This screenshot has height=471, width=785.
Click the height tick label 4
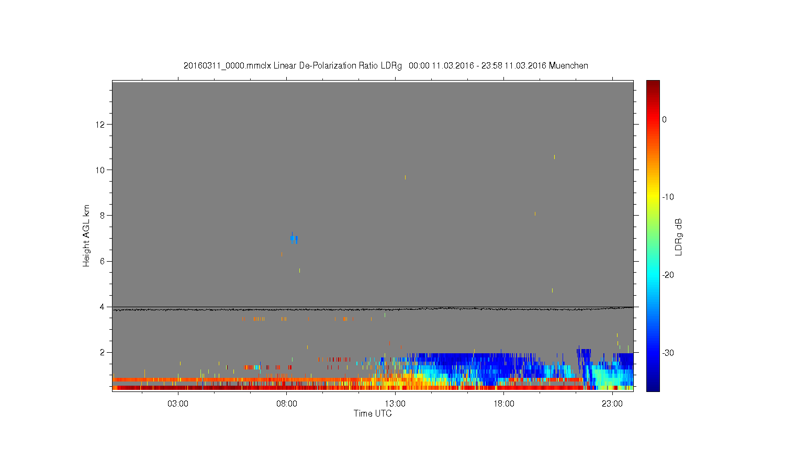103,307
